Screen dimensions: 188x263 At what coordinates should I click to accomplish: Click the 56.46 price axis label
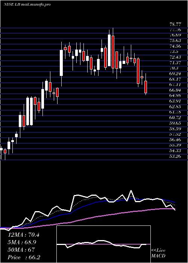[175, 139]
